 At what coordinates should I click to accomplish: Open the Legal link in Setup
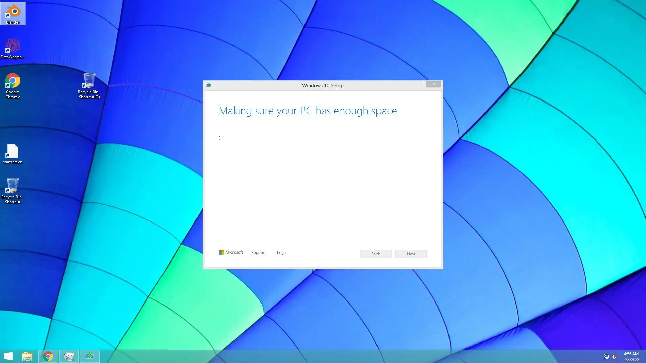(282, 253)
